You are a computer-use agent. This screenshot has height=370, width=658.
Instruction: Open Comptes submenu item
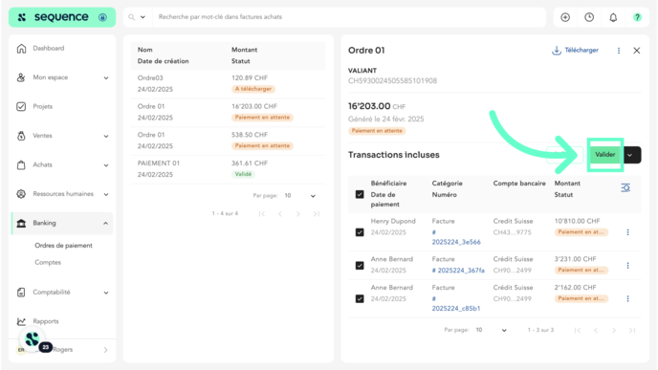point(48,262)
